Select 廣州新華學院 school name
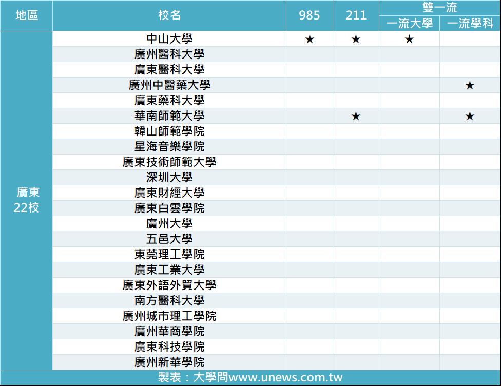This screenshot has height=386, width=501. coord(169,362)
